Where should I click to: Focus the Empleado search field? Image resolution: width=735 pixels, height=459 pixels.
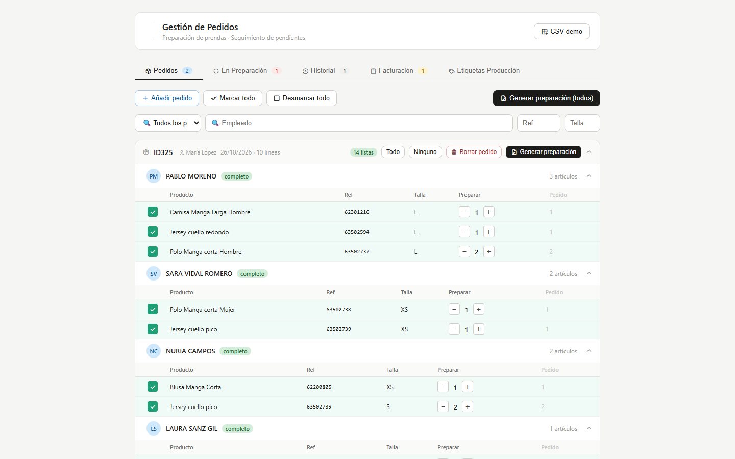(x=359, y=123)
